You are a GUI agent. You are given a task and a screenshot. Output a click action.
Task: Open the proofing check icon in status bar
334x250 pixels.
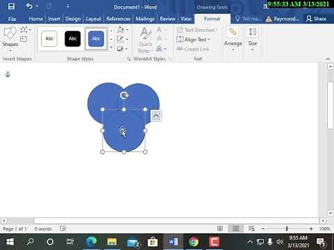63,228
